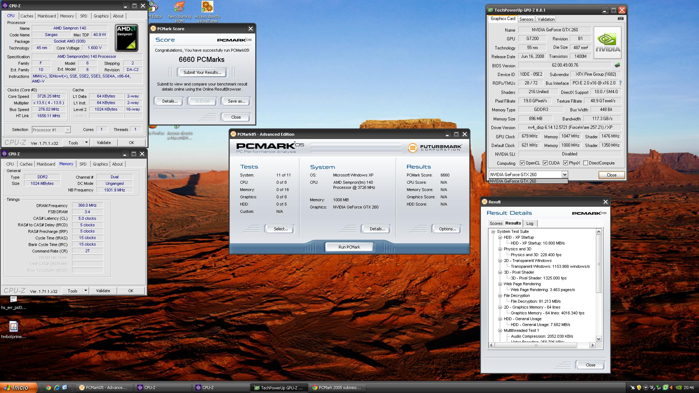The image size is (699, 393).
Task: Collapse the HDD - XP Startup node
Action: coord(500,237)
